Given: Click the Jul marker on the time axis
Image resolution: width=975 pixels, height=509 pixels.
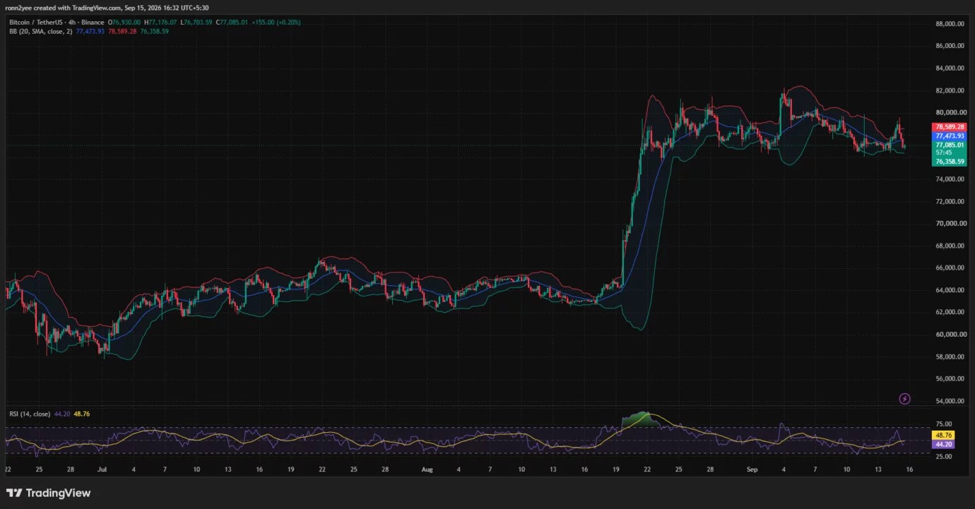Looking at the screenshot, I should (101, 469).
